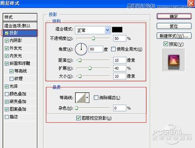Select the 外发光 outer glow style row
195x148 pixels.
20,48
